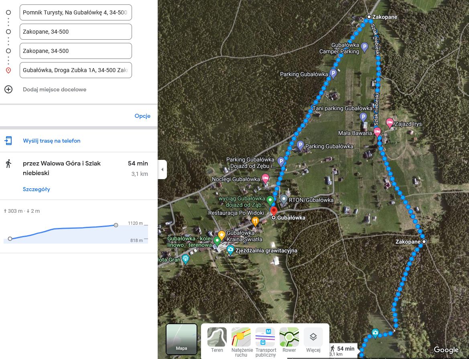Click Zjeżdżalnia grawitacyjna camera marker
The width and height of the screenshot is (469, 359).
[230, 250]
